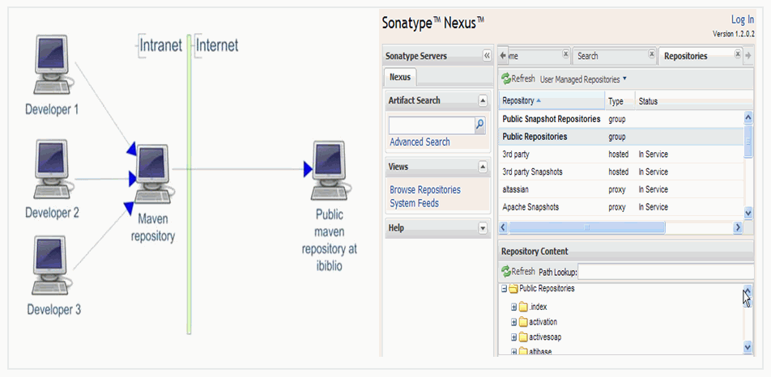This screenshot has width=771, height=377.
Task: Open the Advanced Search link
Action: pos(420,142)
